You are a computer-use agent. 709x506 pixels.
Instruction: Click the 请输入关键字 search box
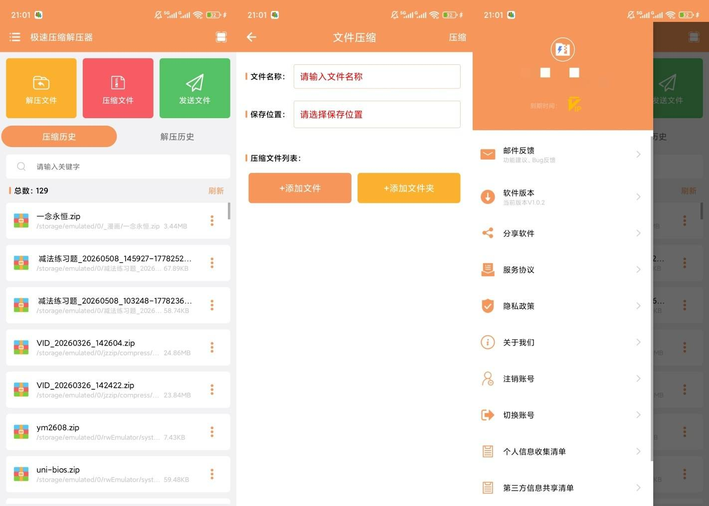[x=118, y=167]
